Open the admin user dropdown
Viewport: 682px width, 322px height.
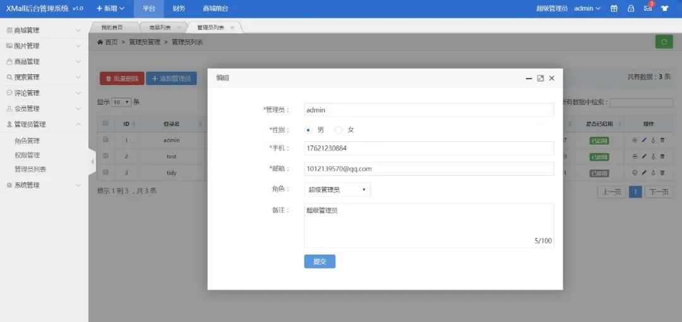(x=587, y=9)
